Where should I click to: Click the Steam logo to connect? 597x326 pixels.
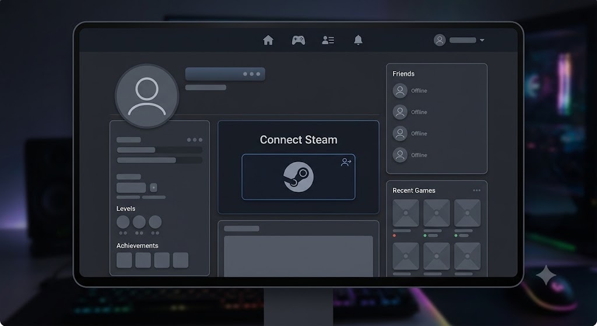point(298,177)
